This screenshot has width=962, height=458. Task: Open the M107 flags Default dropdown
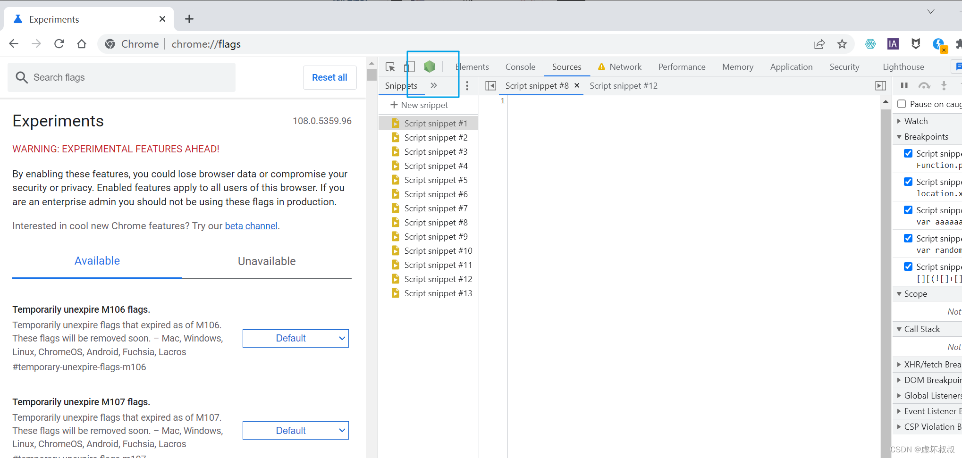point(295,430)
